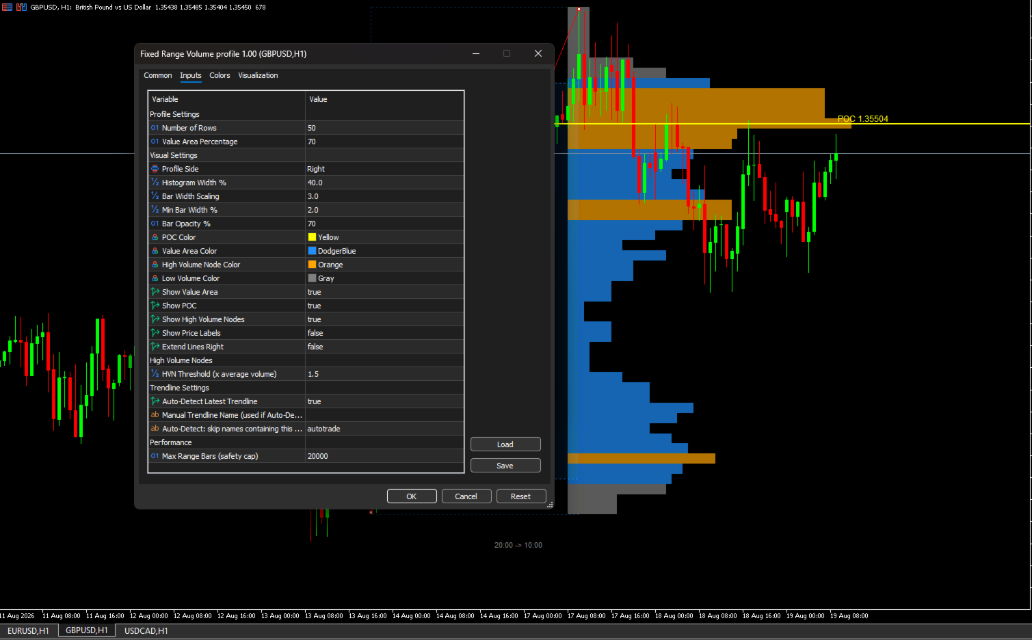
Task: Click the Auto-Detect skip names string icon
Action: click(155, 429)
